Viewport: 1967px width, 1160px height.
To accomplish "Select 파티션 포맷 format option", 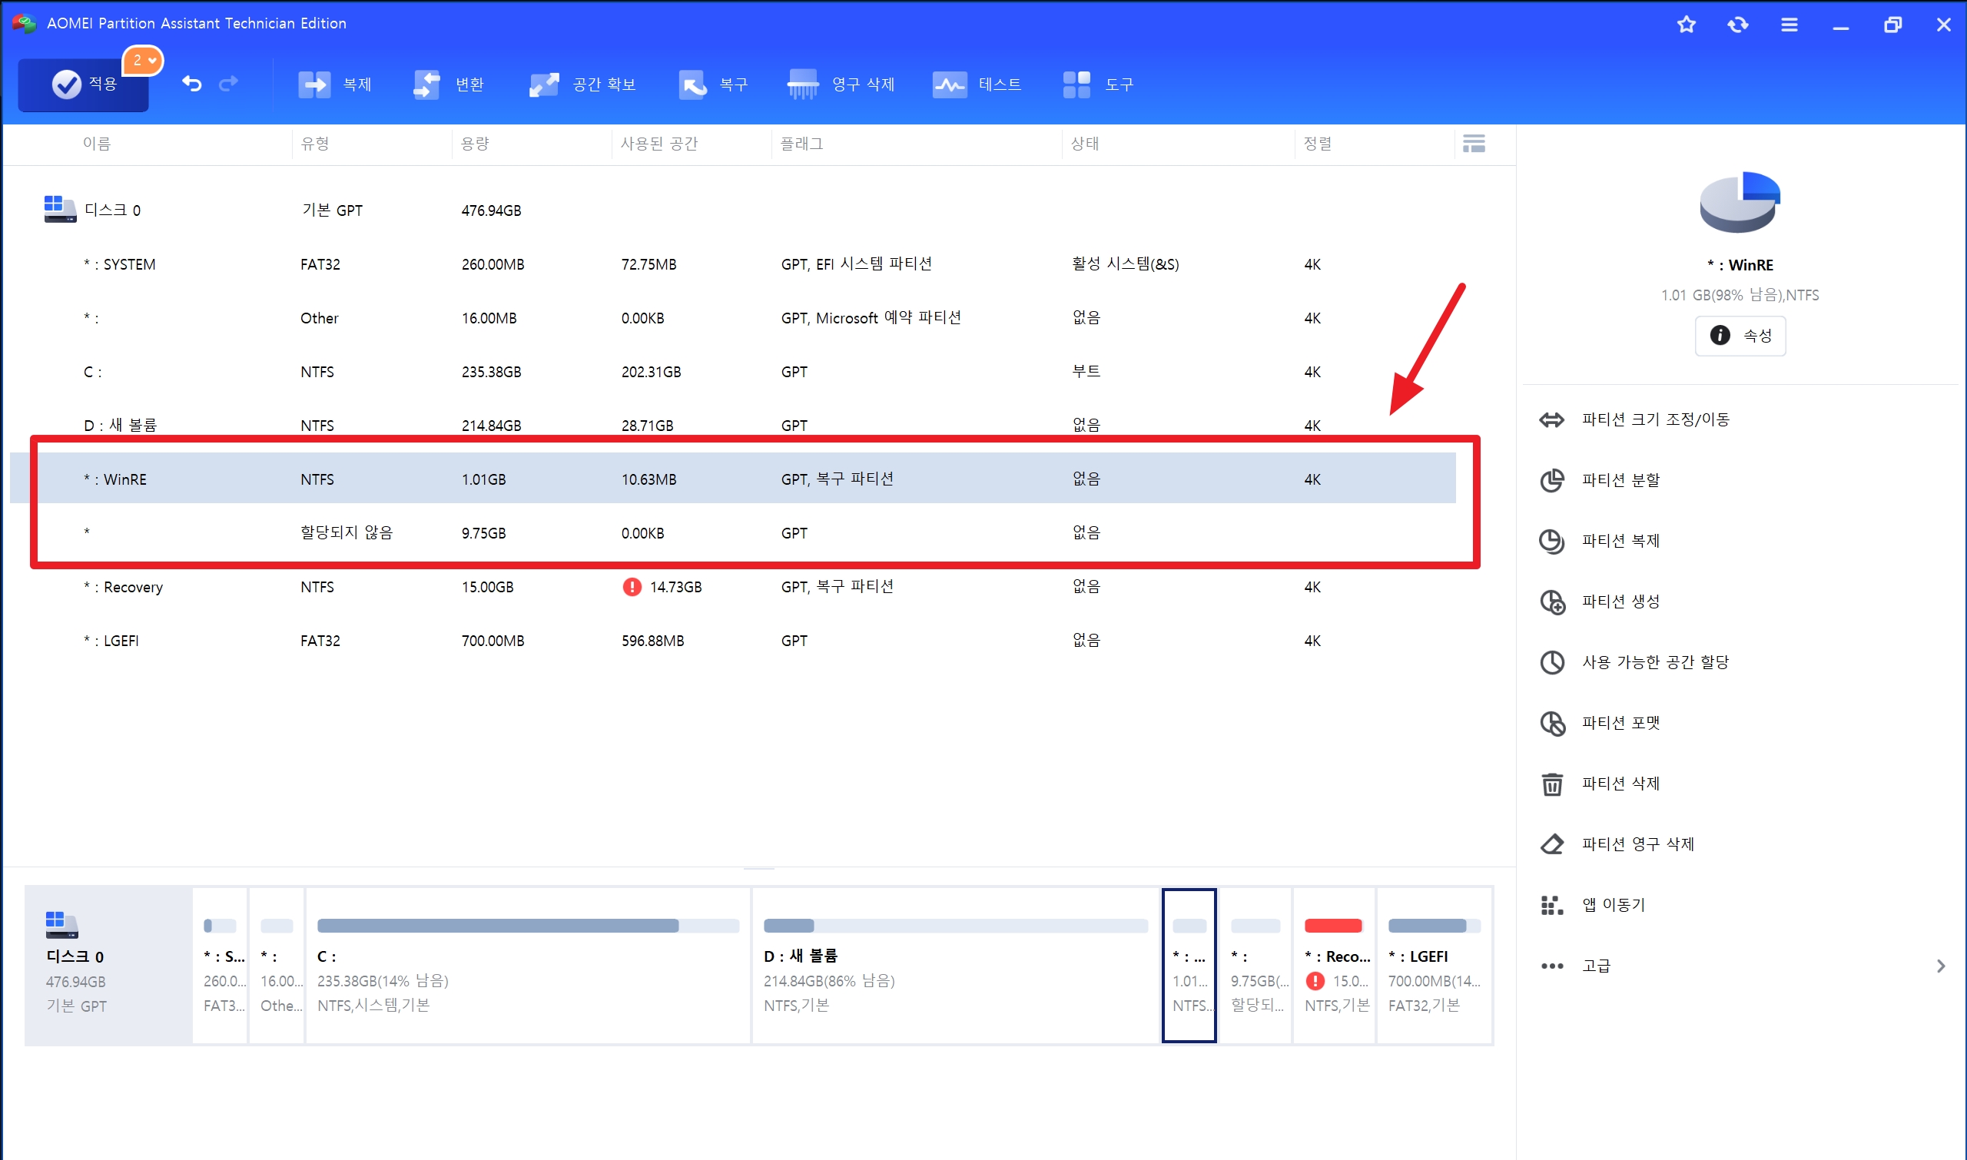I will click(x=1620, y=723).
